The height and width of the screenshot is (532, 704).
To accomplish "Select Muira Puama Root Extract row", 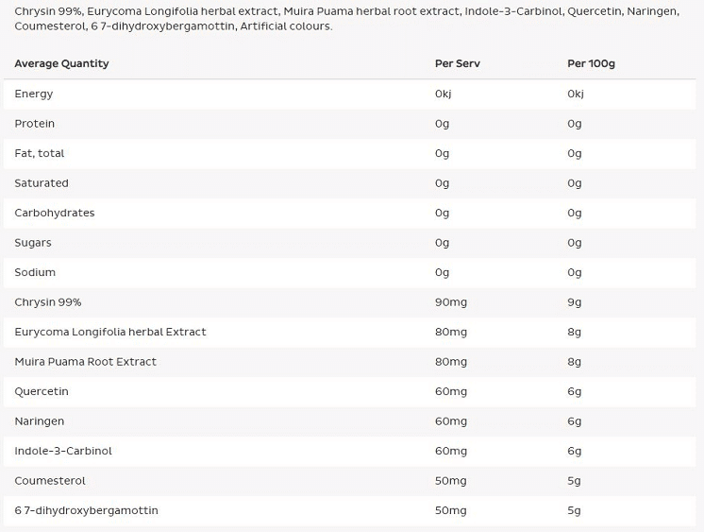I will pyautogui.click(x=350, y=362).
